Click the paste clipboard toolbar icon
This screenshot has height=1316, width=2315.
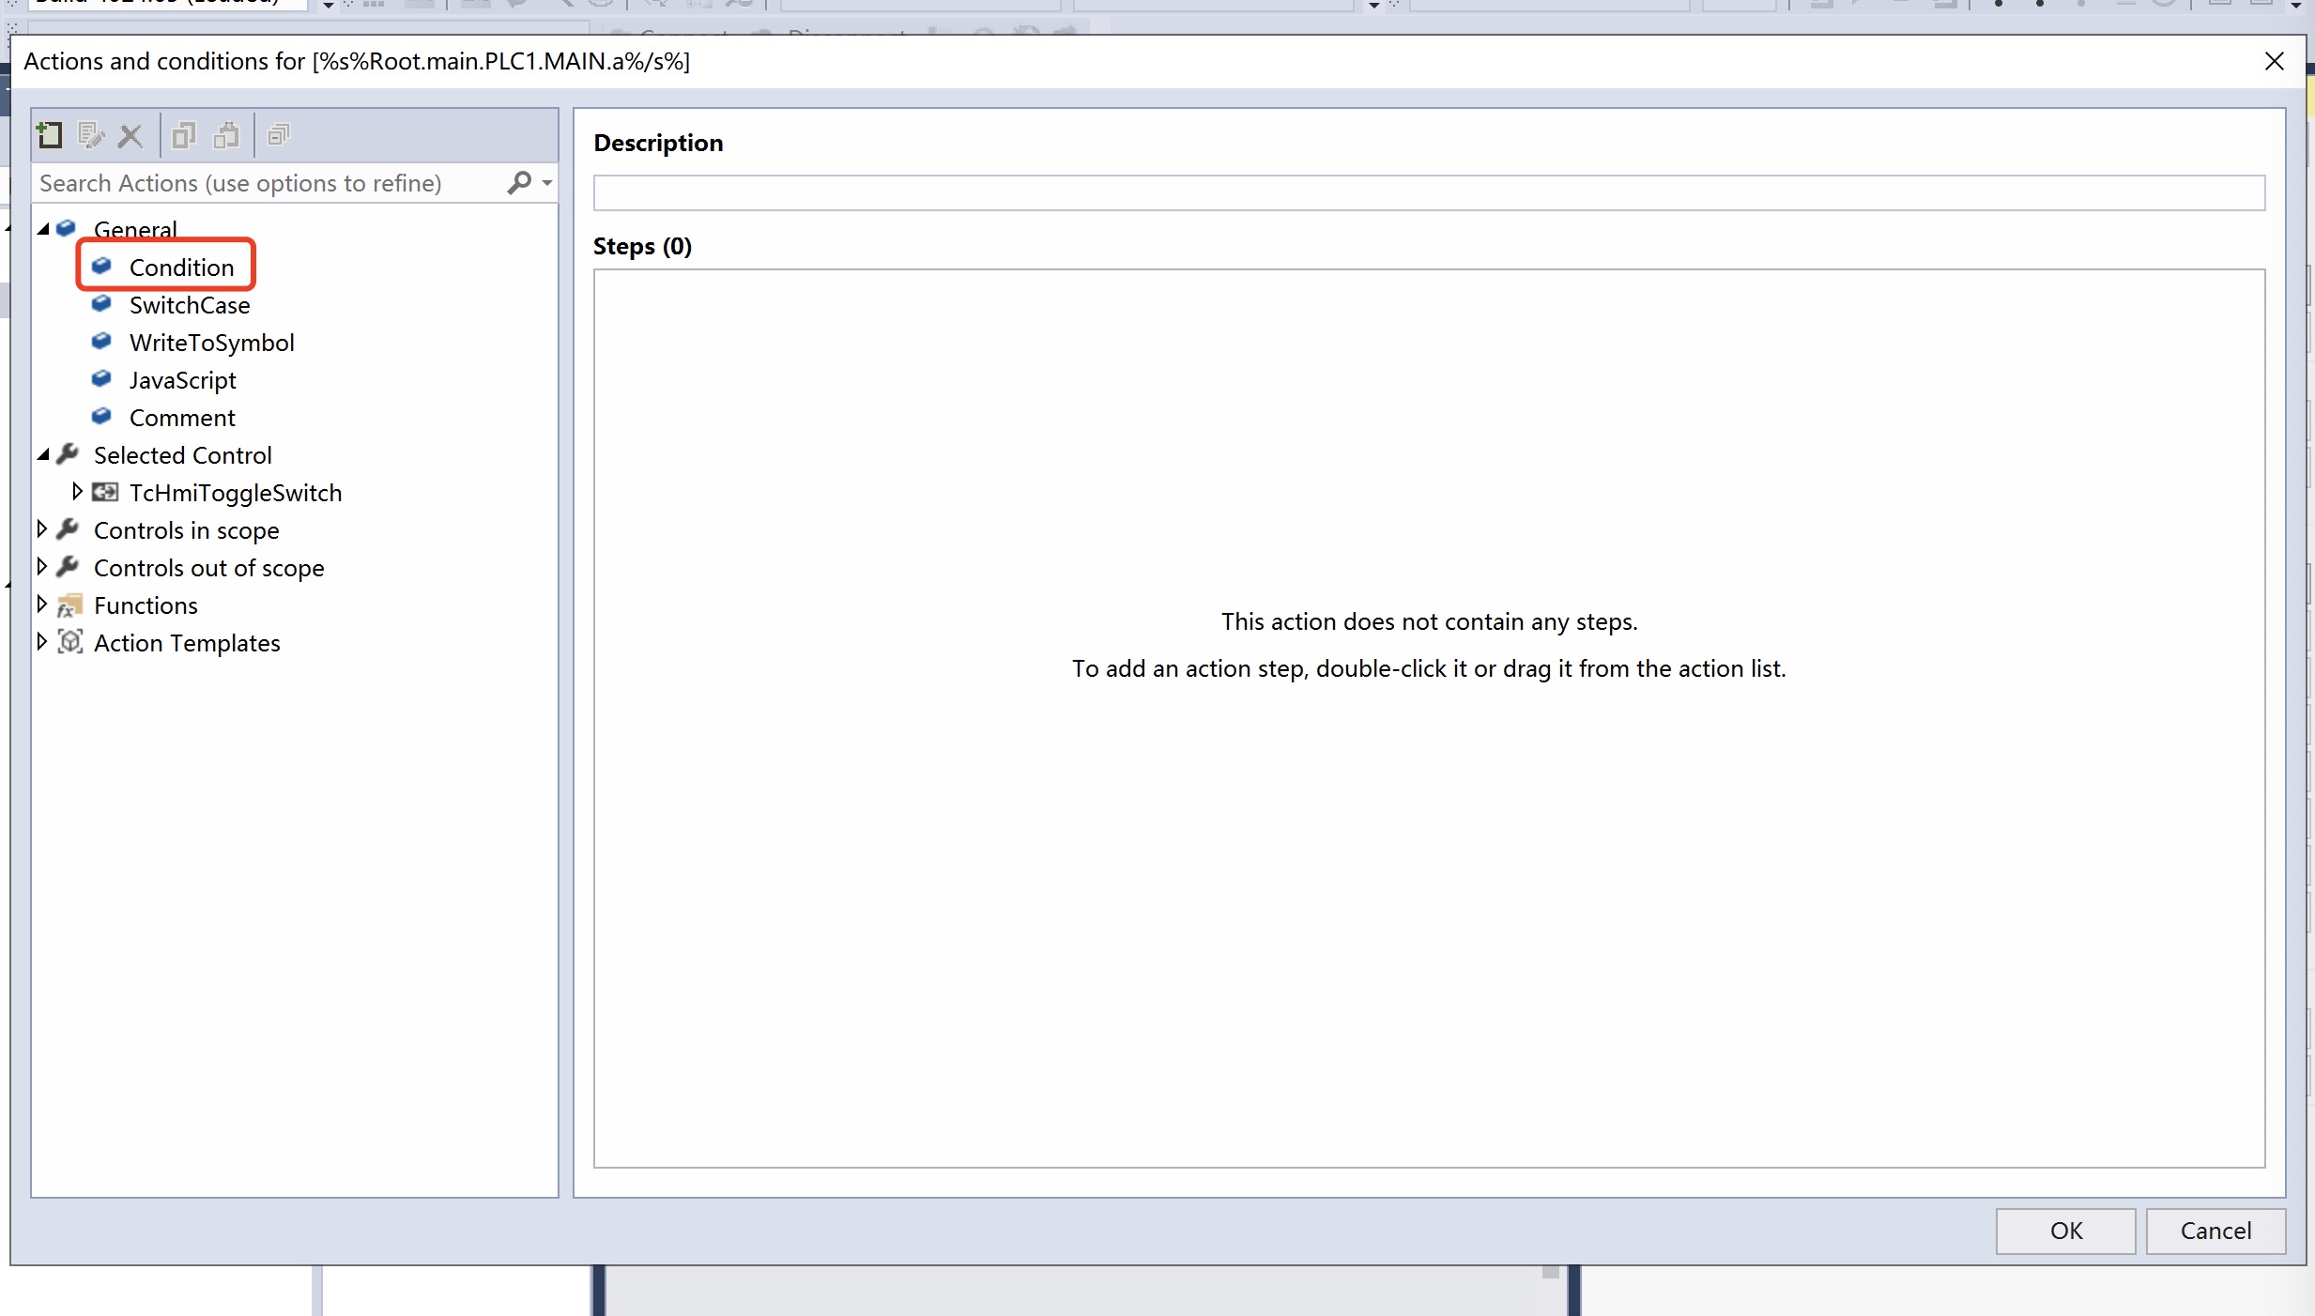[x=226, y=136]
